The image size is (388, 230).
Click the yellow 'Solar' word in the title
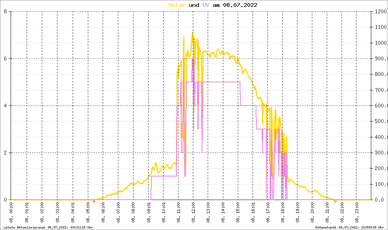tap(177, 5)
